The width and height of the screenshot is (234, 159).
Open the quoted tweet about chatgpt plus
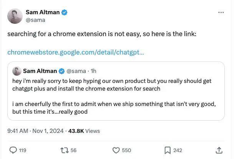116,91
